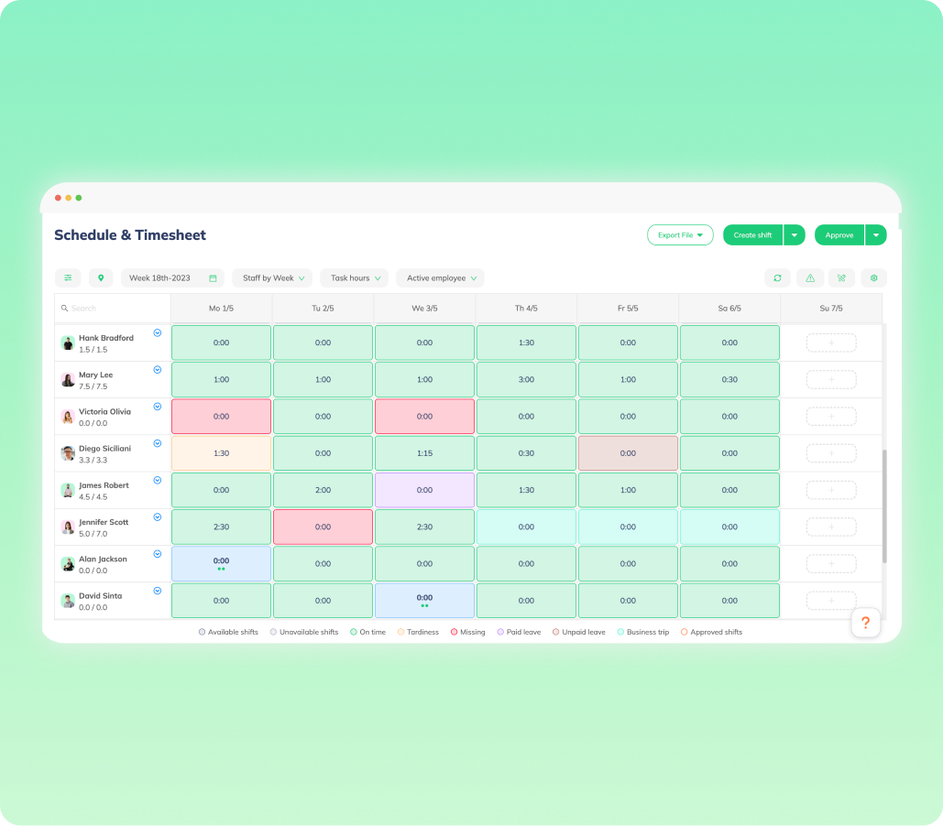The height and width of the screenshot is (826, 943).
Task: Click the green location pin icon
Action: 101,277
